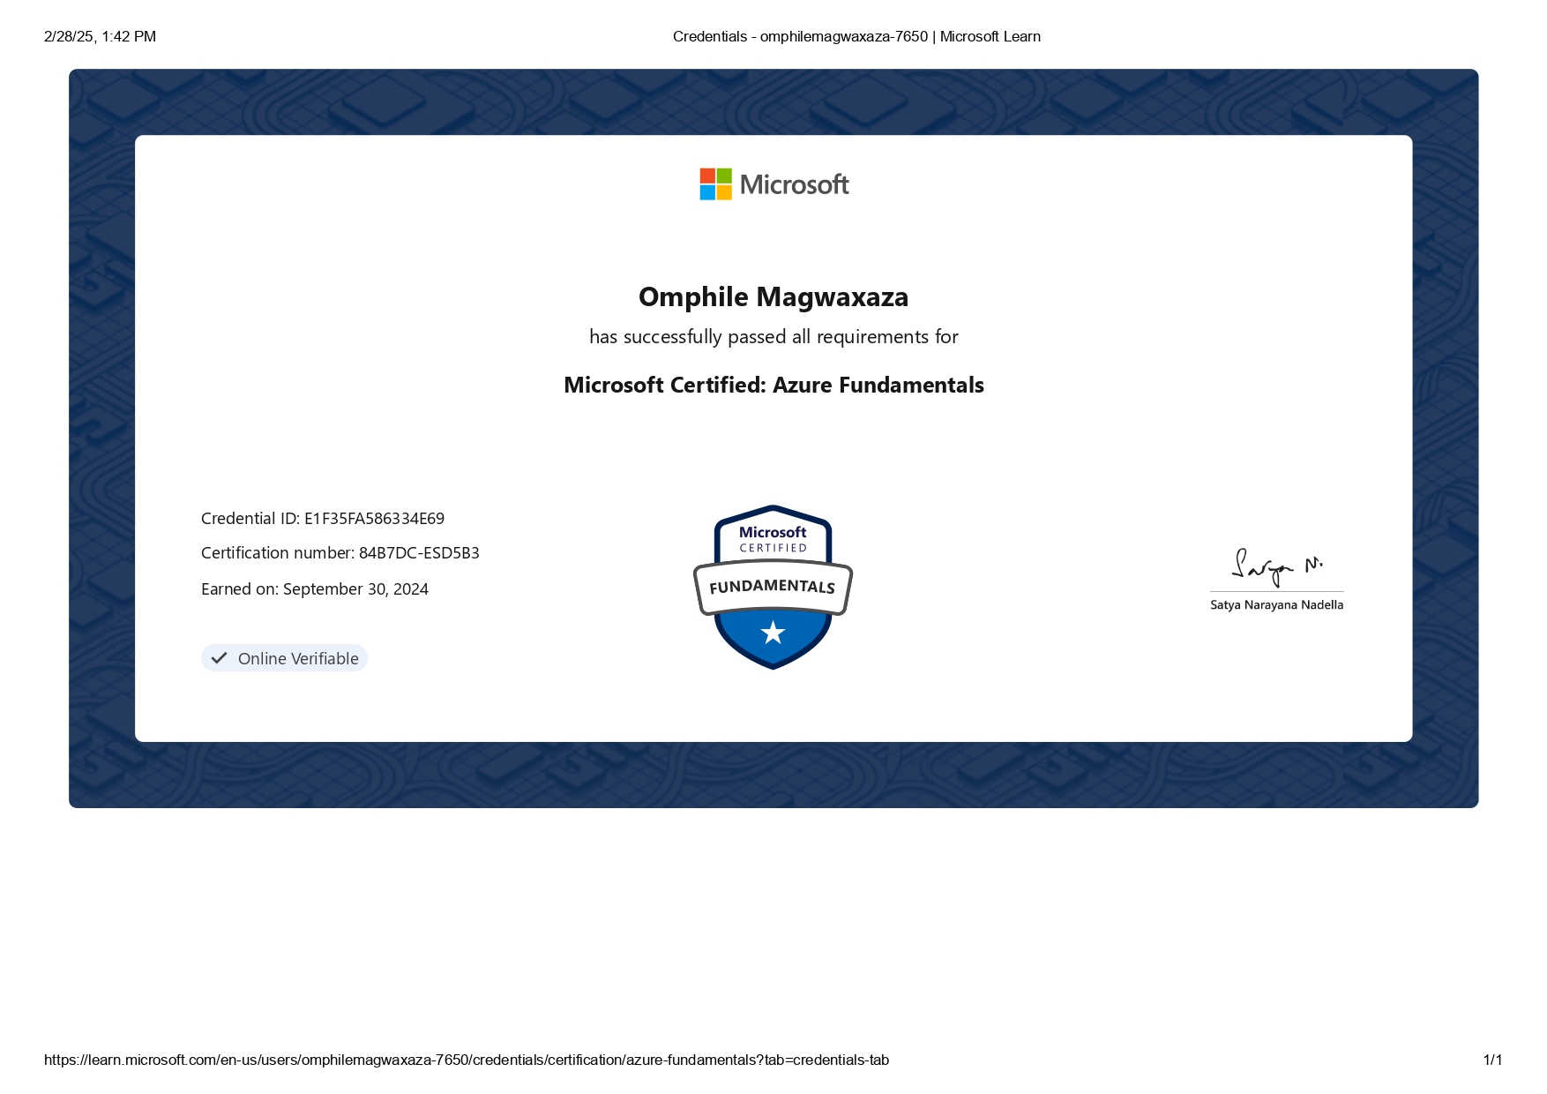Click the Microsoft wordmark next to the logo
This screenshot has width=1547, height=1094.
794,184
